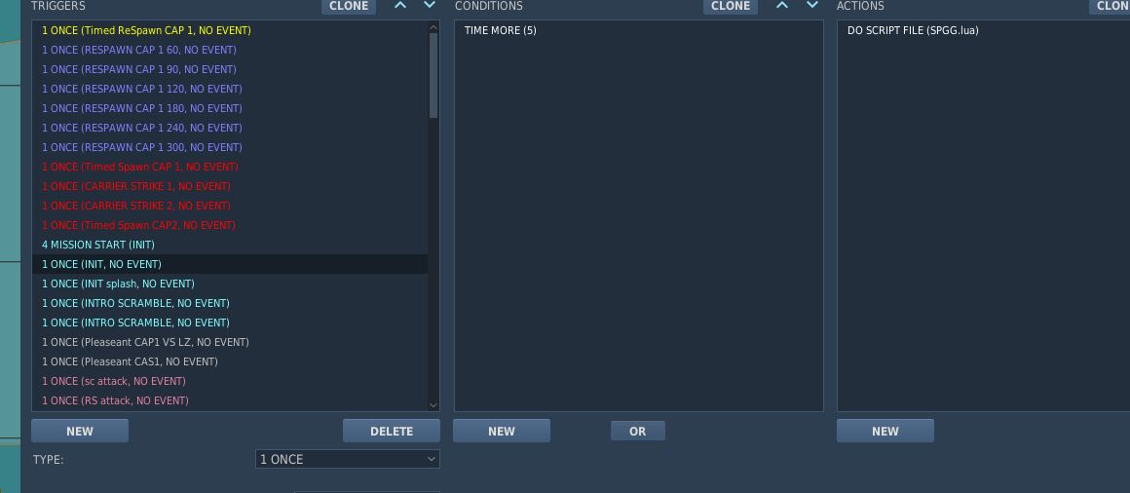This screenshot has width=1130, height=493.
Task: Insert an OR between conditions
Action: point(638,431)
